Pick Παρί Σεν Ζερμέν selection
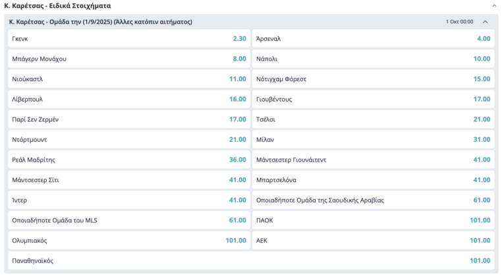 point(128,119)
